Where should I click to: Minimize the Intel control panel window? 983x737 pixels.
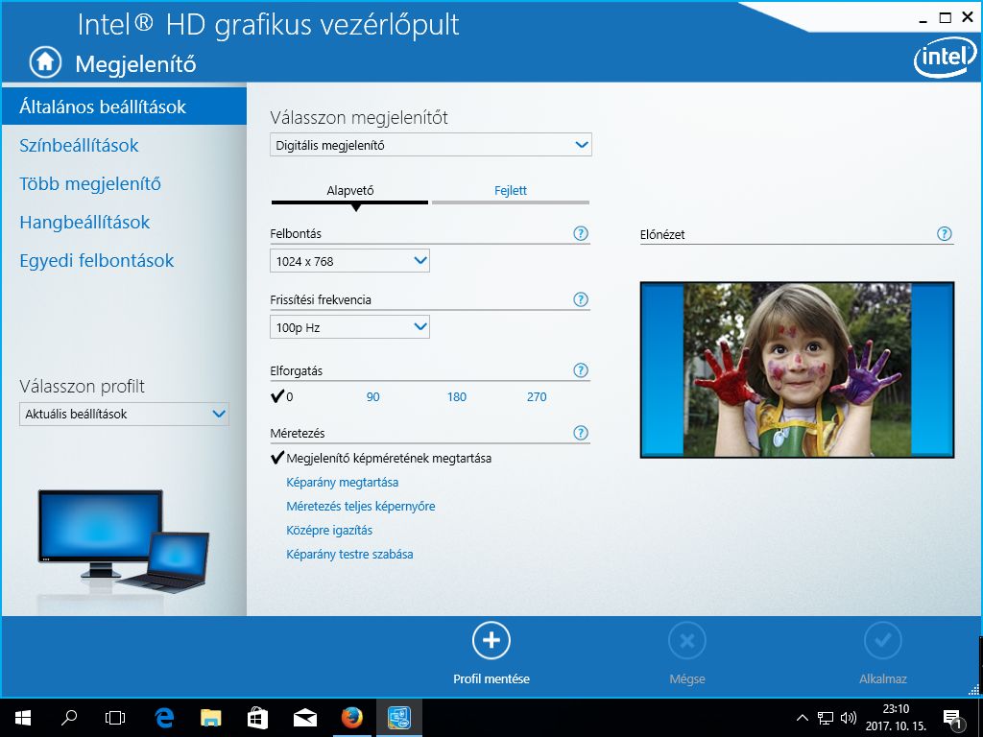pyautogui.click(x=923, y=19)
